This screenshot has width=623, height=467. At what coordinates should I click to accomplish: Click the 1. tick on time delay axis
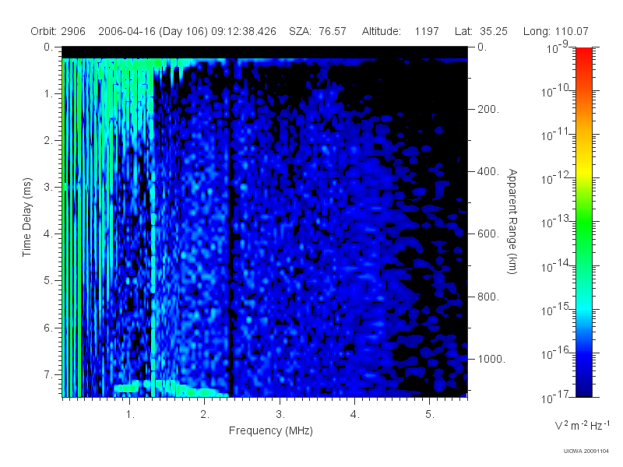pyautogui.click(x=48, y=93)
